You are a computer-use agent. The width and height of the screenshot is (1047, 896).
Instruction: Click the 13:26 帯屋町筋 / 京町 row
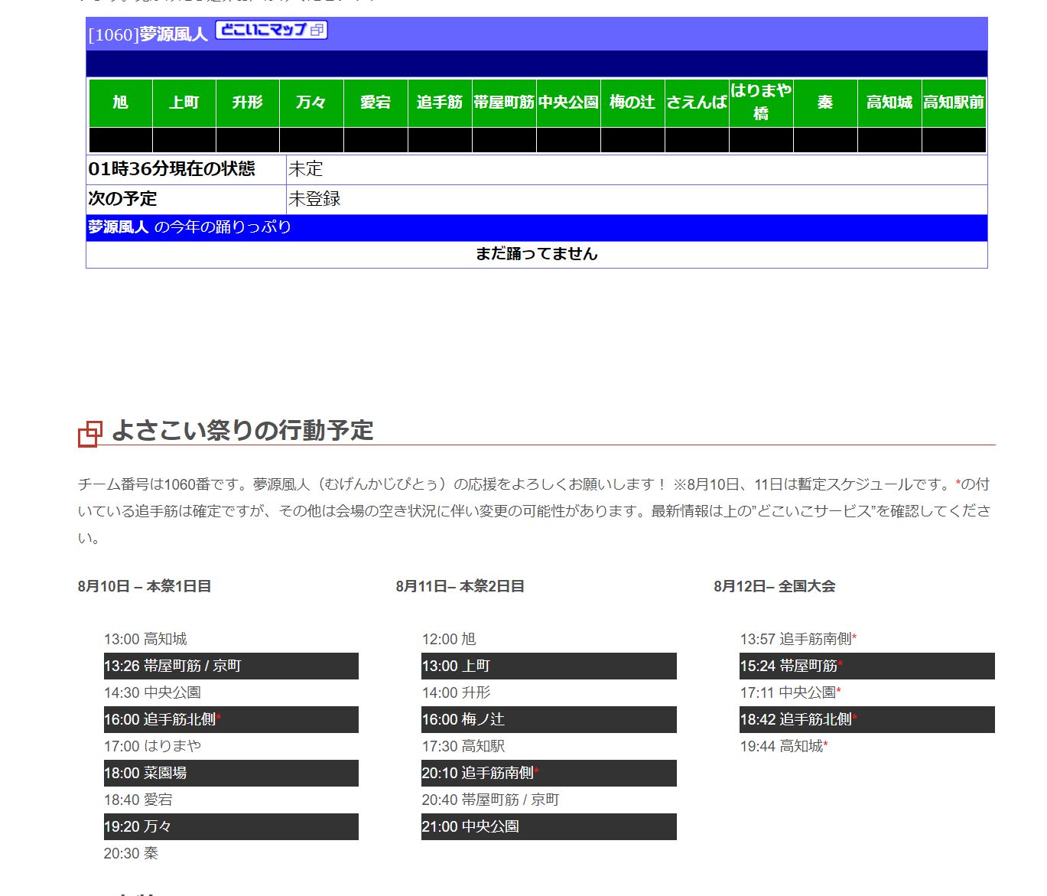(x=231, y=666)
